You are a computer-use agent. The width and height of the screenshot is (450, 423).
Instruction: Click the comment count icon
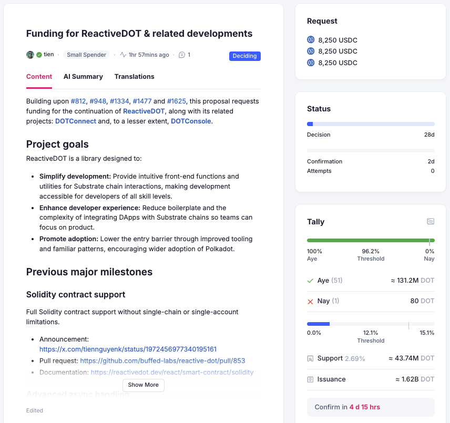click(x=182, y=55)
